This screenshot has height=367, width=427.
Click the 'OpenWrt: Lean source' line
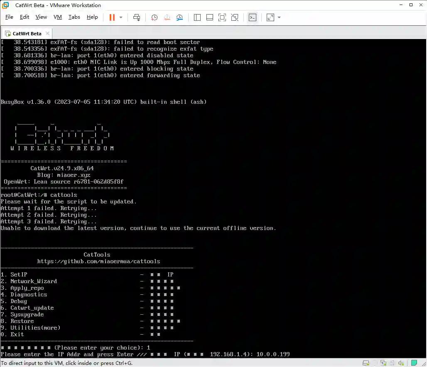coord(64,181)
